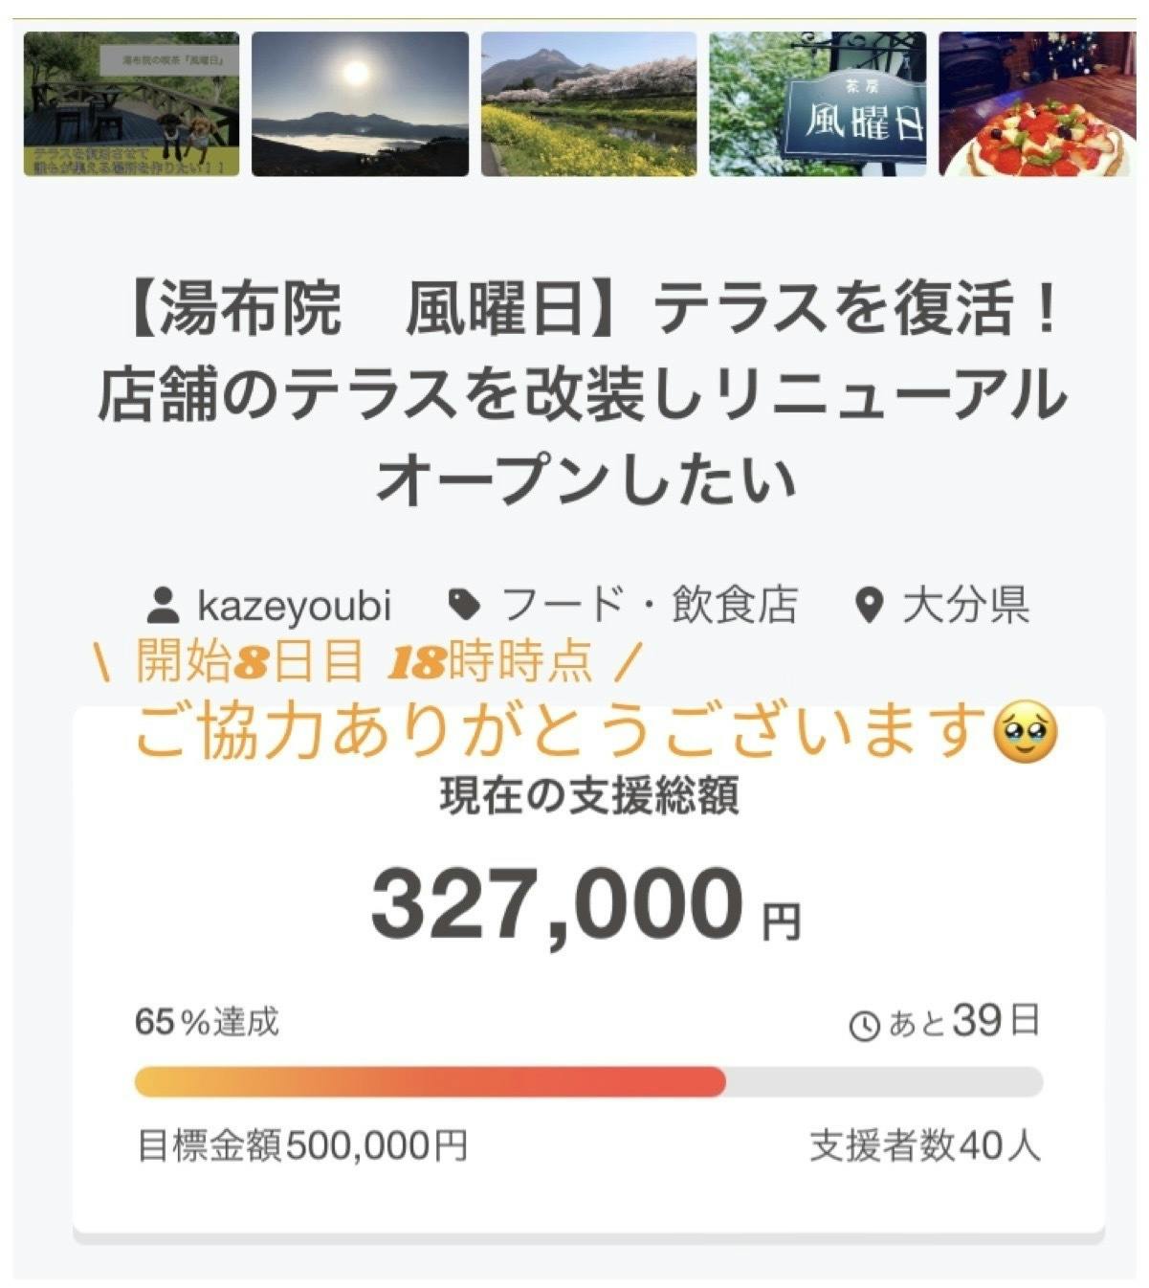Click the person icon beside kazeyoubi
This screenshot has width=1149, height=1288.
tap(164, 606)
